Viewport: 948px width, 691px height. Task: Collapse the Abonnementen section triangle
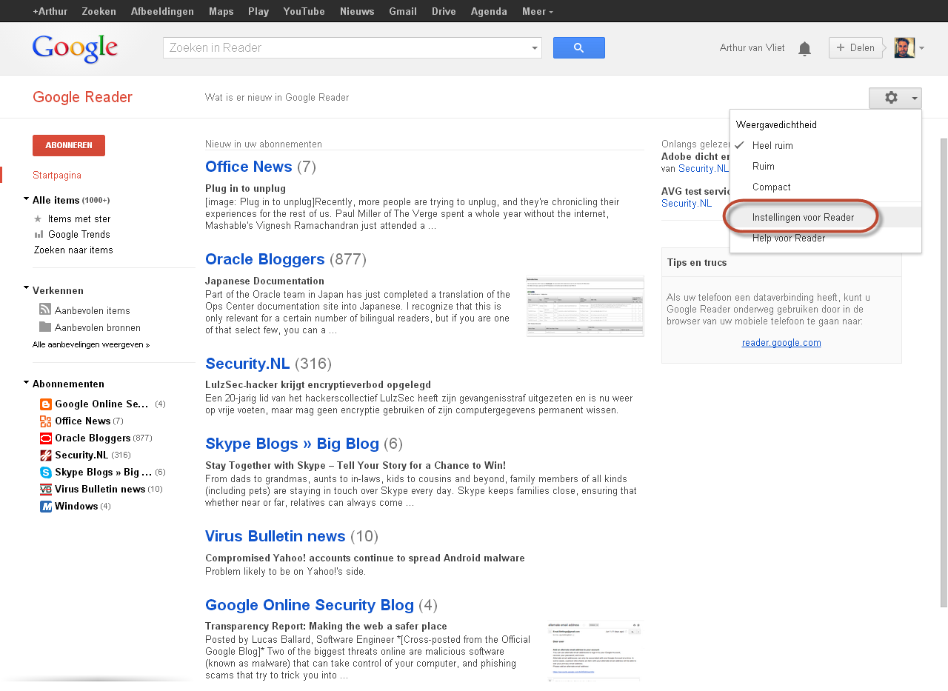point(27,382)
